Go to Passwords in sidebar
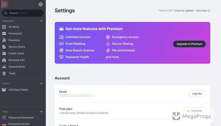 15,33
